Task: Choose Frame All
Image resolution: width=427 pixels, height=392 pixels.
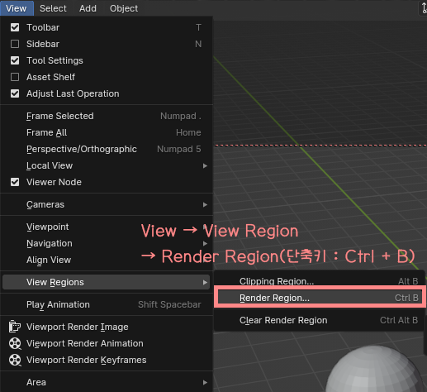Action: point(106,132)
